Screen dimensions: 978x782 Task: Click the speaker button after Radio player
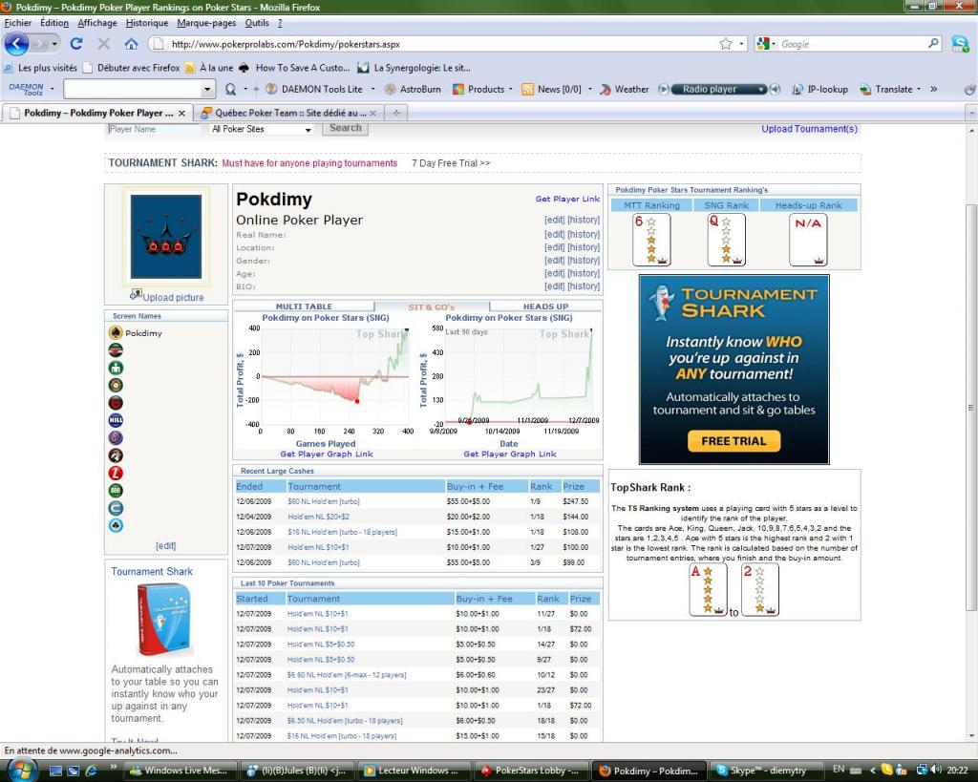pyautogui.click(x=775, y=89)
